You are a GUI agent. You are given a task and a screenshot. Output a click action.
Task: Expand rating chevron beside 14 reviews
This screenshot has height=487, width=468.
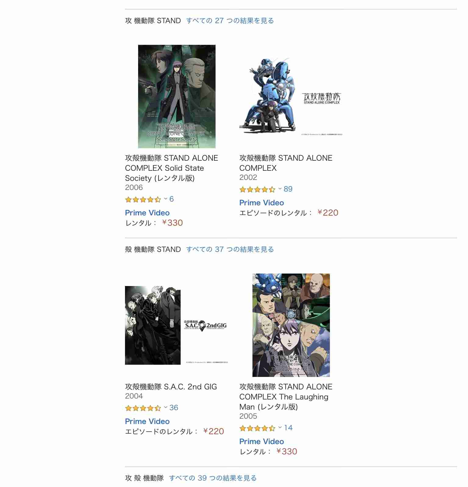280,428
